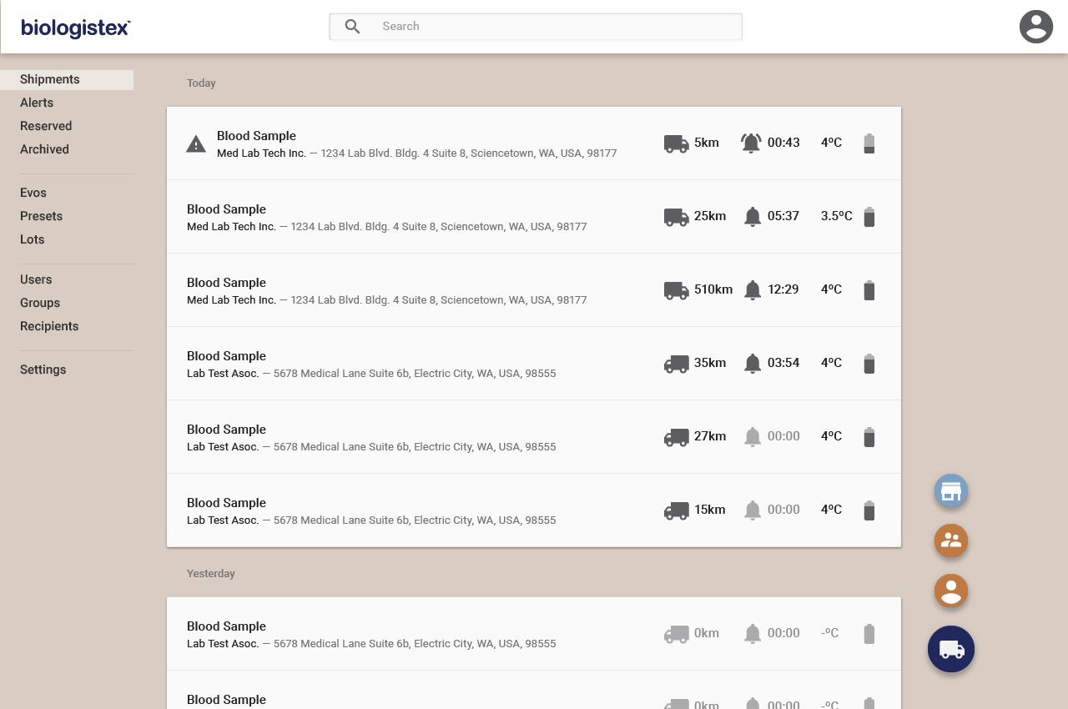Click the orange group floating action button
The height and width of the screenshot is (709, 1068).
click(x=950, y=541)
